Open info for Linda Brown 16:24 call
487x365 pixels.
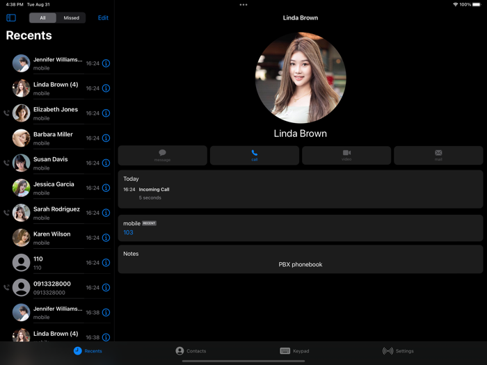click(106, 88)
